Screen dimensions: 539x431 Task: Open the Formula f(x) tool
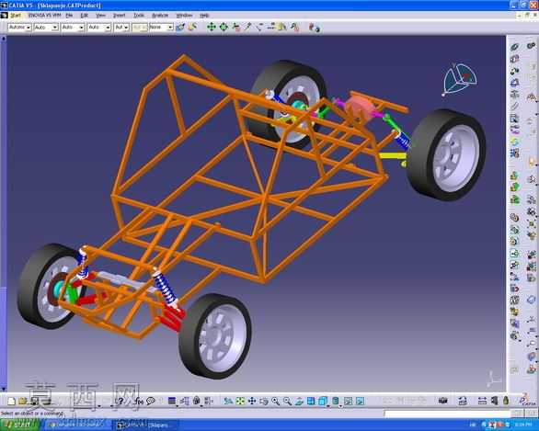click(139, 401)
